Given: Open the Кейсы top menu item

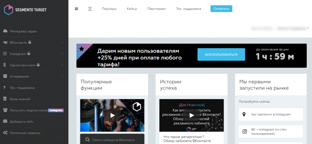Looking at the screenshot, I should point(132,9).
